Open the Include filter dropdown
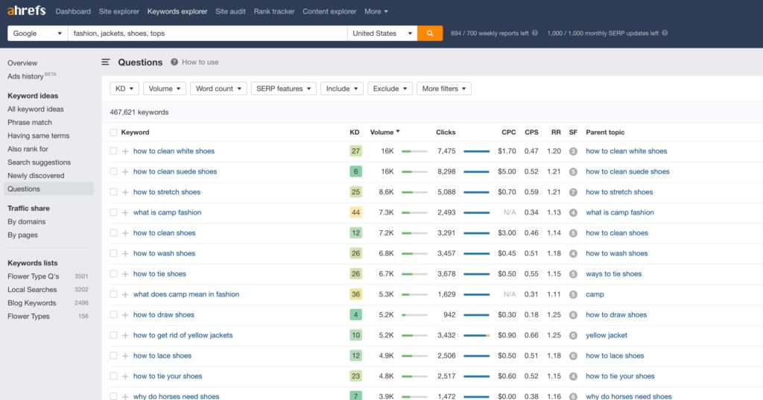The height and width of the screenshot is (400, 763). [341, 89]
